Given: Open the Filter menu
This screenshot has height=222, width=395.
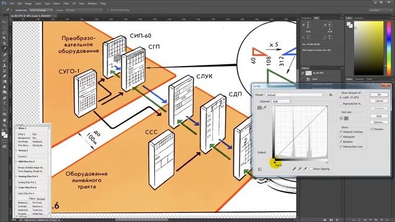Looking at the screenshot, I should [66, 4].
